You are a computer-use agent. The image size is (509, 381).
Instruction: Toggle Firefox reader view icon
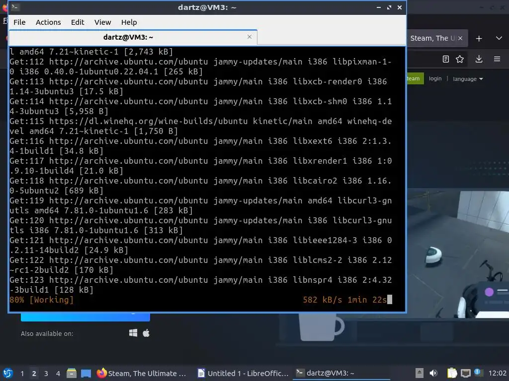[x=446, y=59]
